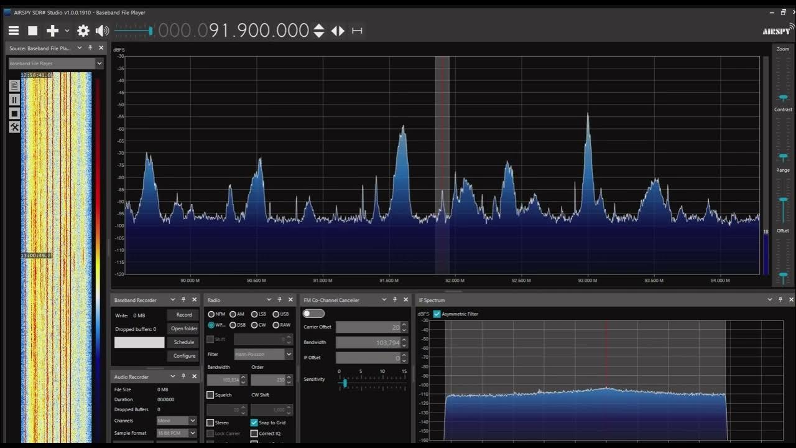Close the Source panel
Viewport: 796px width, 448px height.
tap(101, 48)
